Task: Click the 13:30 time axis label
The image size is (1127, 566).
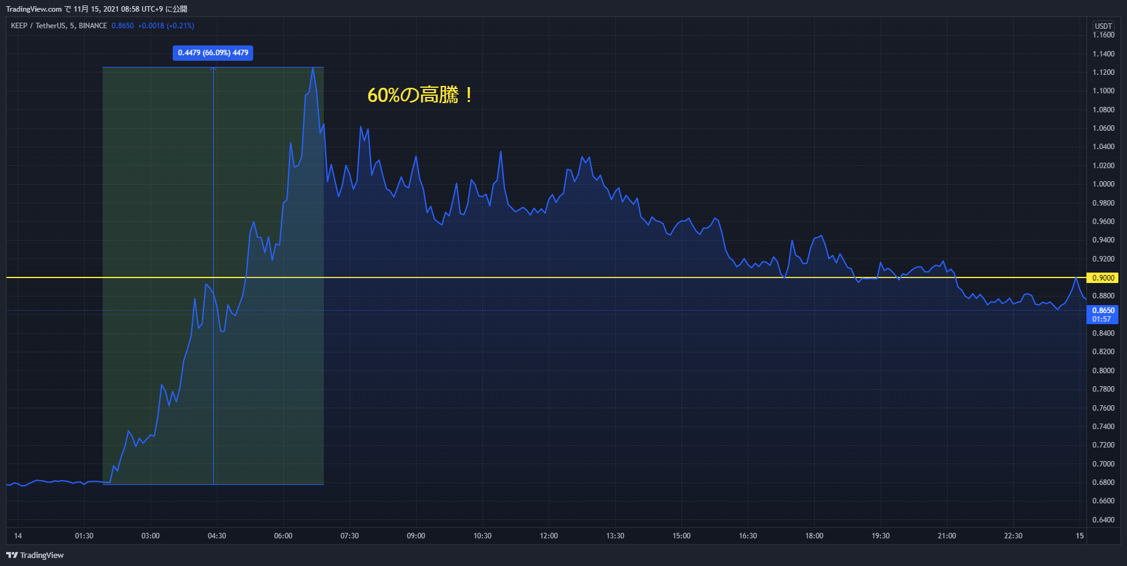Action: coord(615,536)
